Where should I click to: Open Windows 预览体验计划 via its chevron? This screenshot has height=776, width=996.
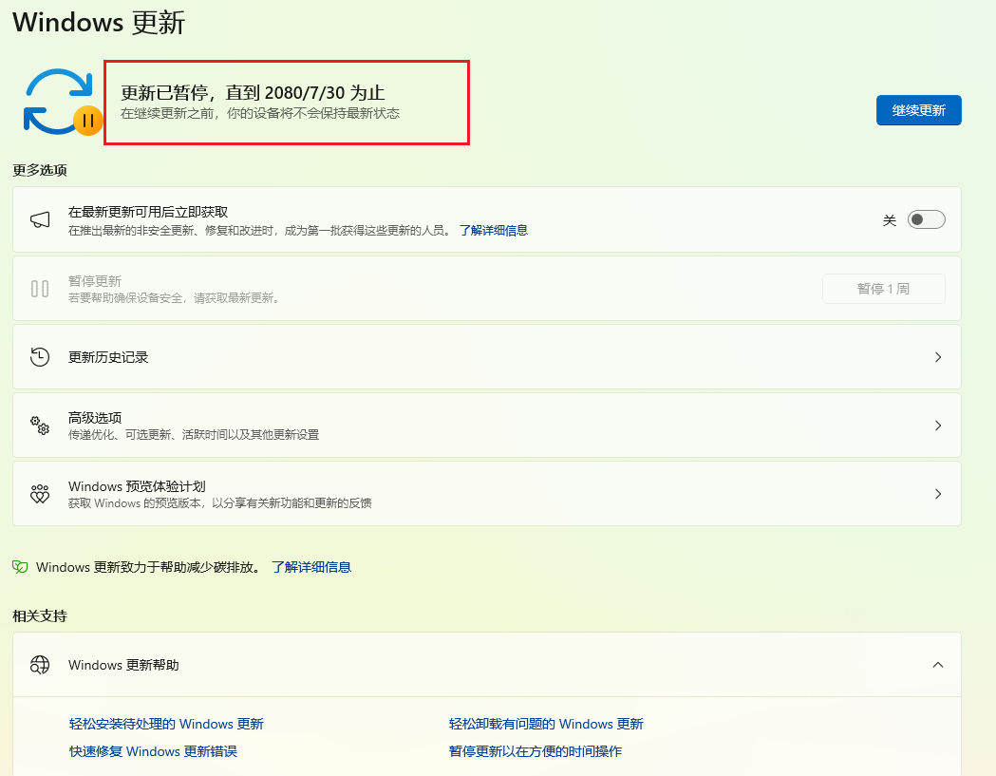938,494
